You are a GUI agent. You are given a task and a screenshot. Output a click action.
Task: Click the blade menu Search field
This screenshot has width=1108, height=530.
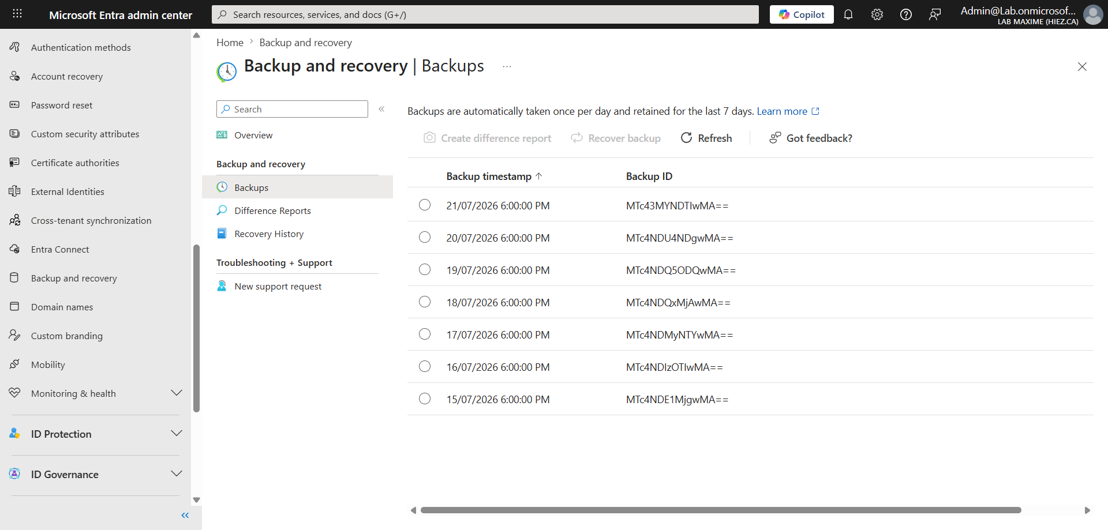292,109
